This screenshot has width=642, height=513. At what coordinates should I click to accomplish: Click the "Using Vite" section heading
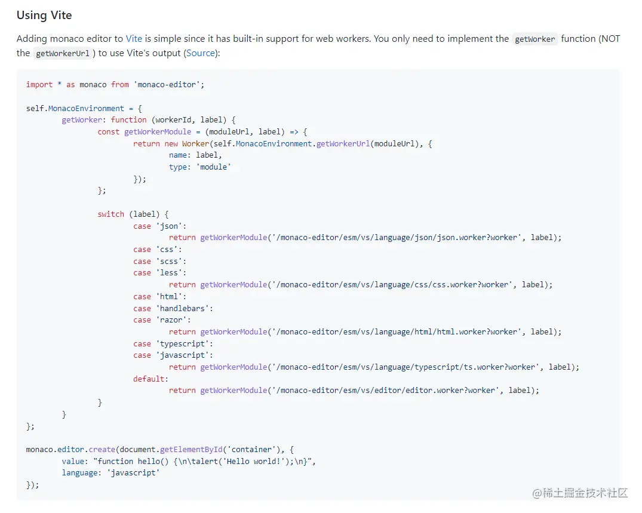pyautogui.click(x=44, y=15)
